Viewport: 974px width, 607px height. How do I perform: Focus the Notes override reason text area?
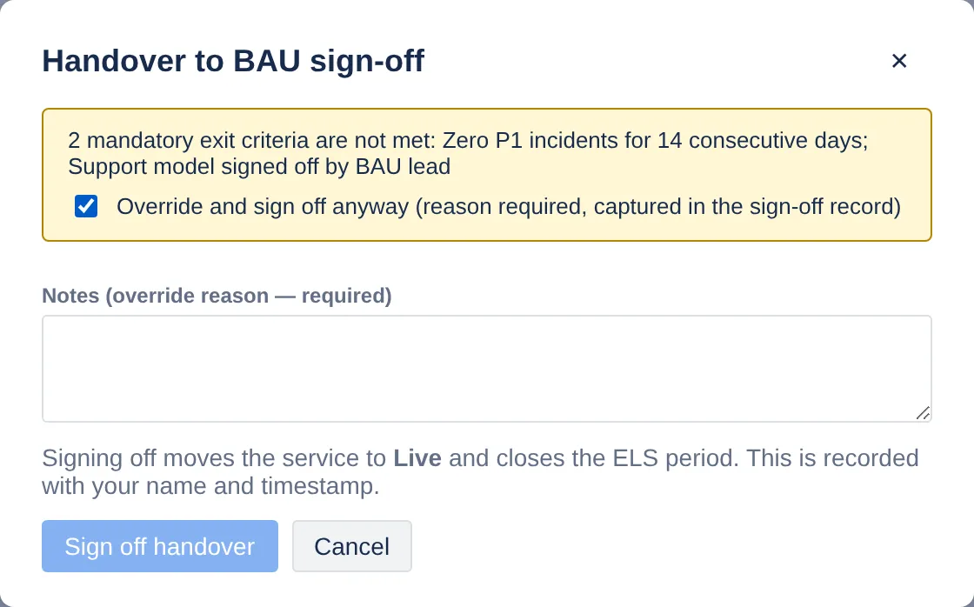(487, 369)
